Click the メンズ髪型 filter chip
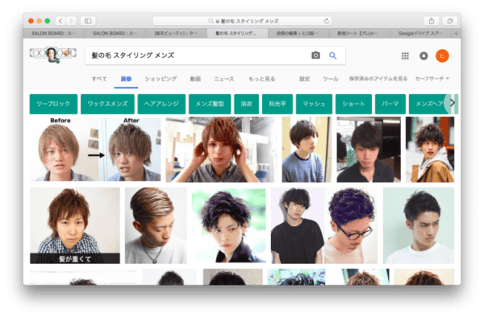 point(210,104)
